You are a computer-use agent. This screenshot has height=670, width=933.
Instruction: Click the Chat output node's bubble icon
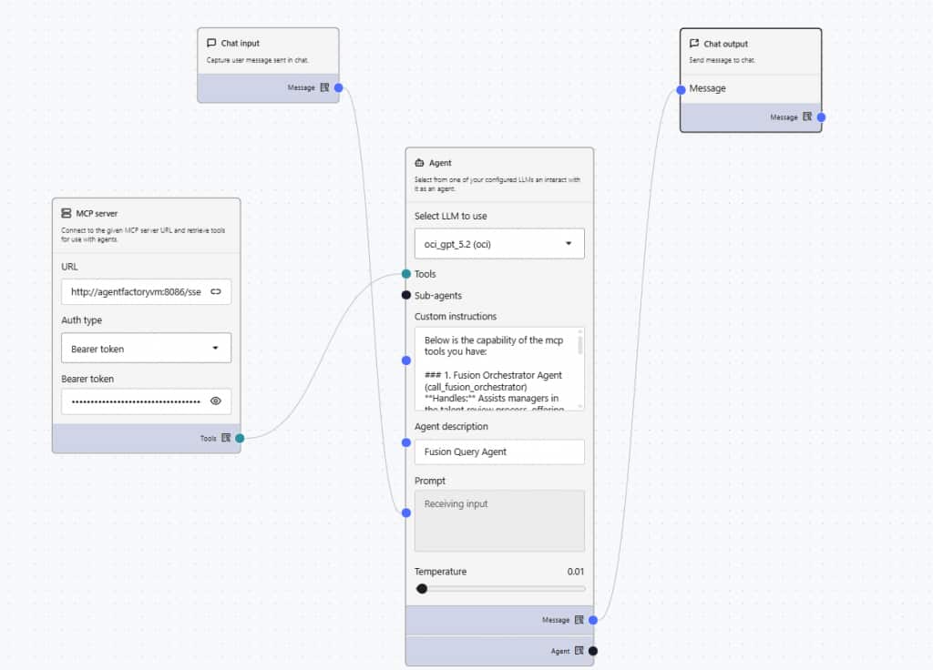pos(693,44)
